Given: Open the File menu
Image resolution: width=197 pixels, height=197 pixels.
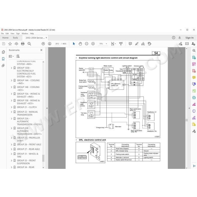Looking at the screenshot, I should pos(2,33).
